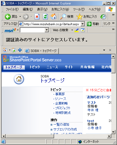Expand the Forward button history dropdown
This screenshot has height=145, width=117.
[x=31, y=17]
